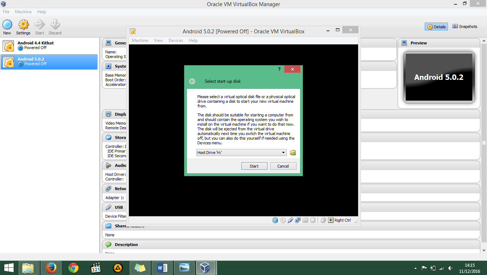The width and height of the screenshot is (487, 275).
Task: Click the Description section speech icon
Action: 109,245
